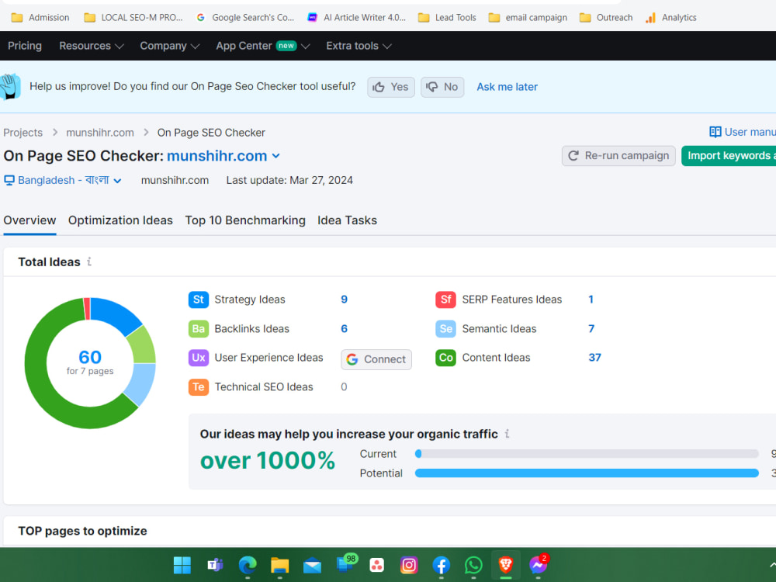Open WhatsApp from taskbar
Screen dimensions: 776x582
pos(473,565)
